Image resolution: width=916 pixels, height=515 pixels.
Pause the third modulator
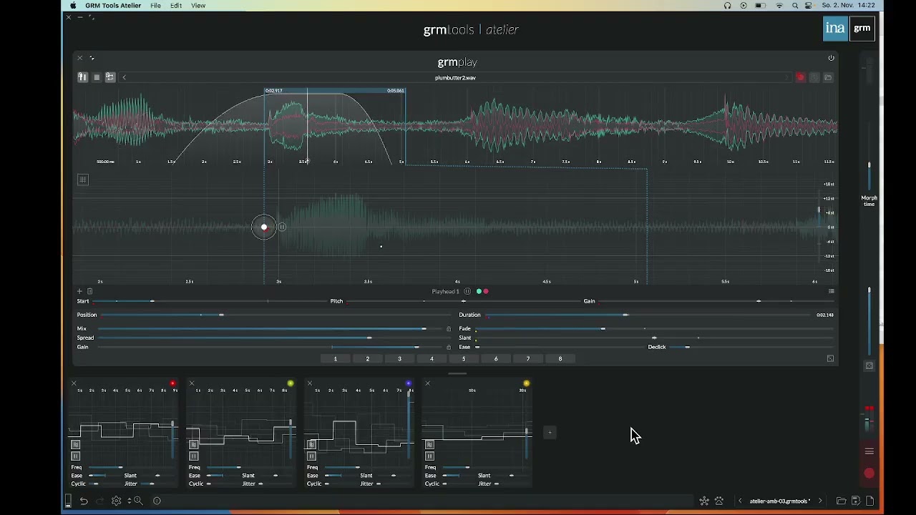(x=311, y=456)
